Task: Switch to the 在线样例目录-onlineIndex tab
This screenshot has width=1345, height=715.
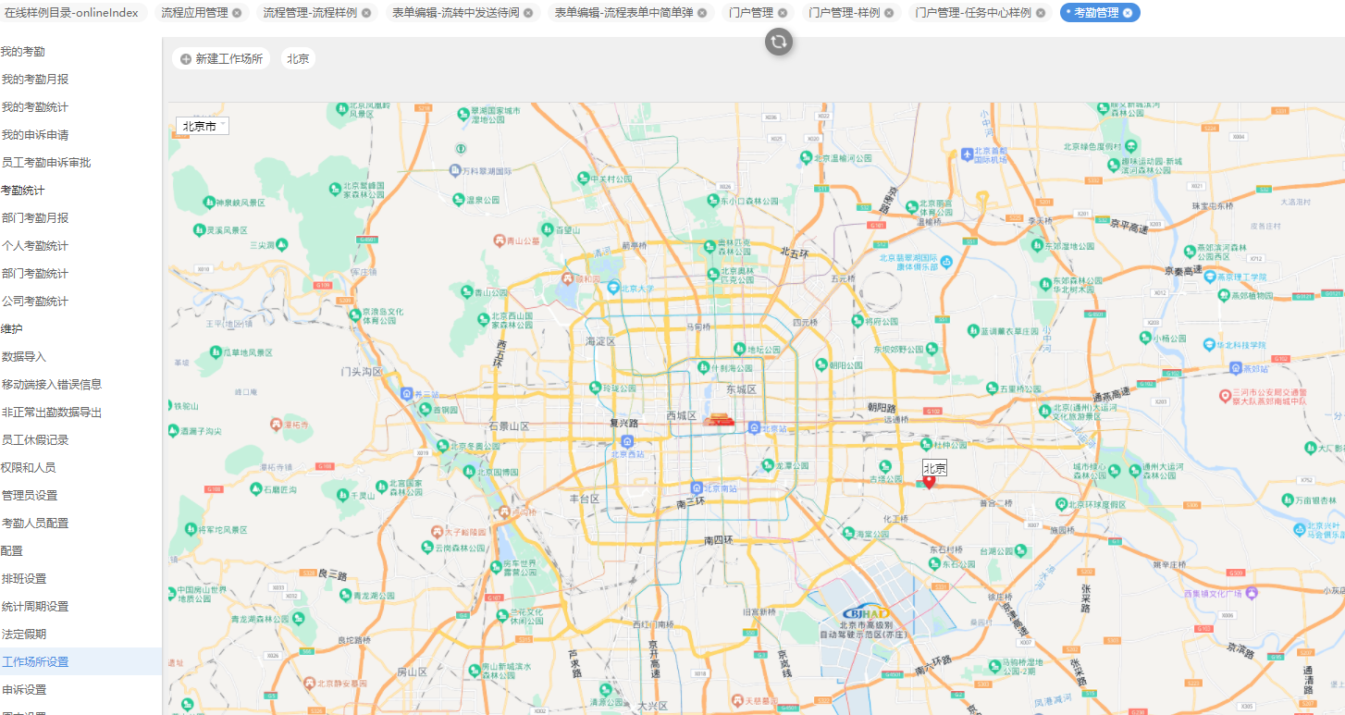Action: pos(71,13)
